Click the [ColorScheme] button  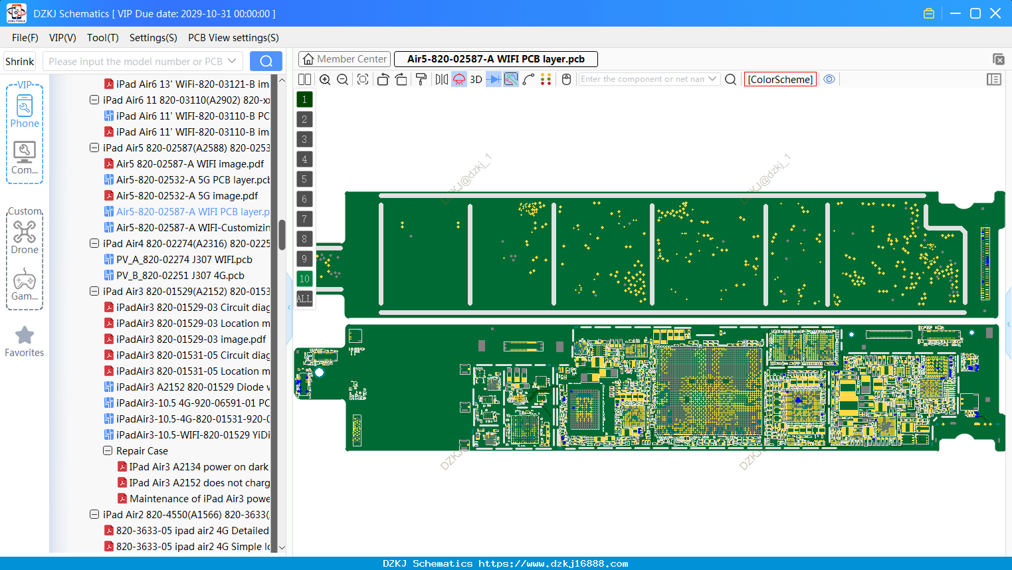click(780, 79)
